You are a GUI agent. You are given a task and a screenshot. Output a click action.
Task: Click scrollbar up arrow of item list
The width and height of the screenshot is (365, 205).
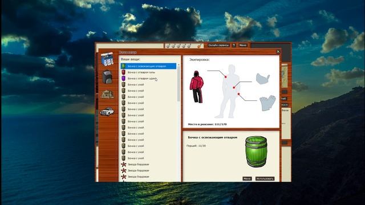click(179, 65)
